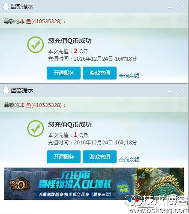The image size is (189, 214).
Task: Click the 怪物猎人 game logo in banner
Action: click(19, 184)
